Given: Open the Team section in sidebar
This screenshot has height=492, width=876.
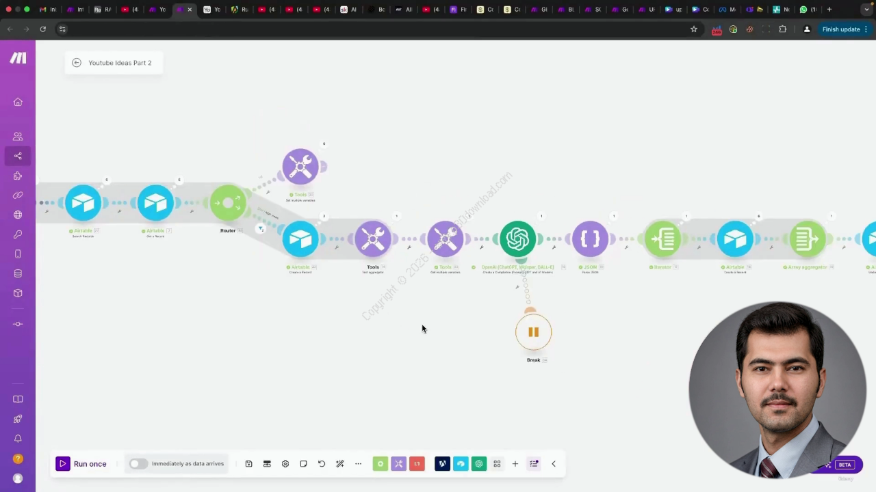Looking at the screenshot, I should (x=18, y=137).
